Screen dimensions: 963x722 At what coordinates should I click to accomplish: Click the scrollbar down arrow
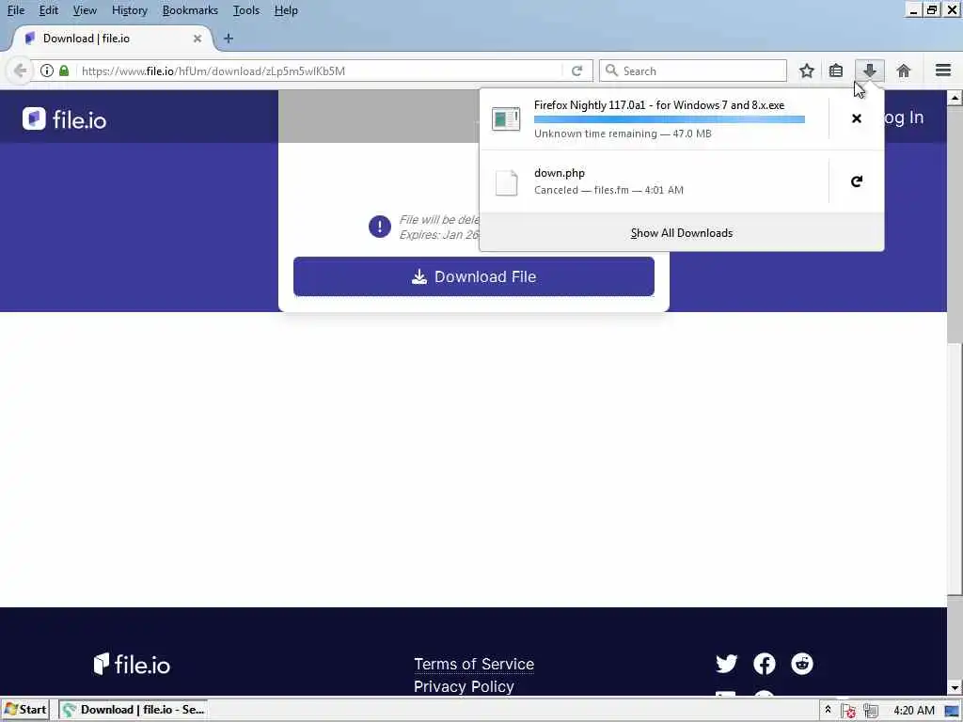click(955, 687)
